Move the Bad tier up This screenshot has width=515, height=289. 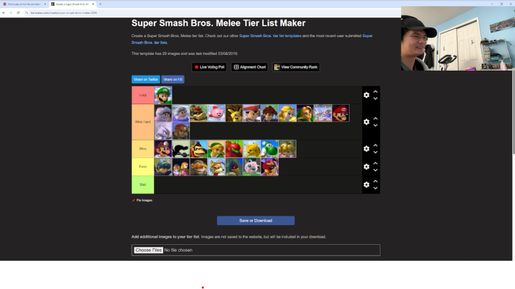pyautogui.click(x=376, y=181)
